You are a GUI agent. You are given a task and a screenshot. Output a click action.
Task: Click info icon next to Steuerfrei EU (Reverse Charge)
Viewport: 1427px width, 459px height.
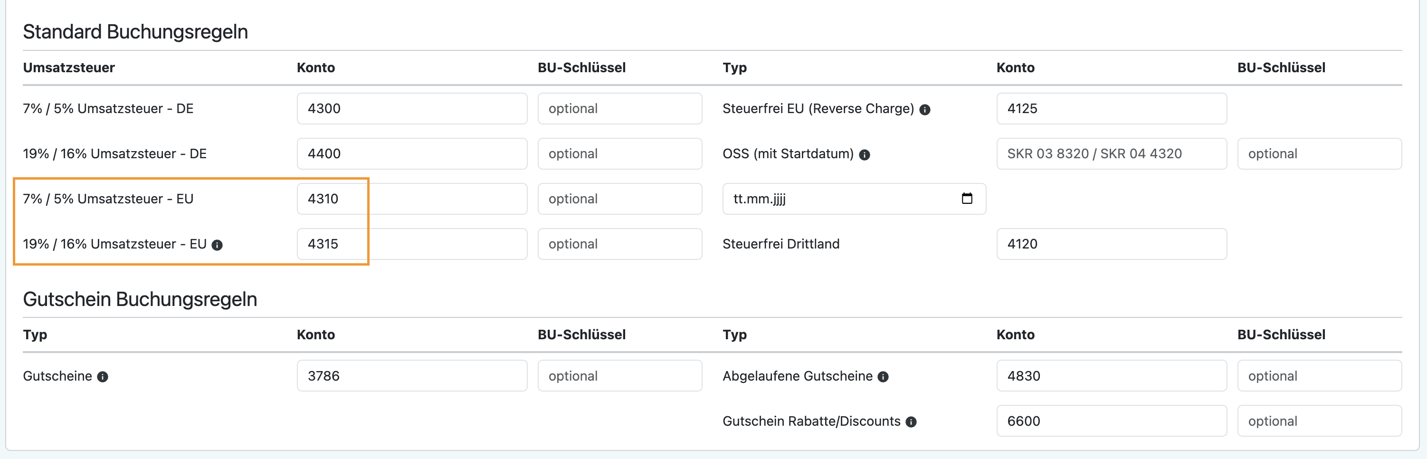pos(924,110)
